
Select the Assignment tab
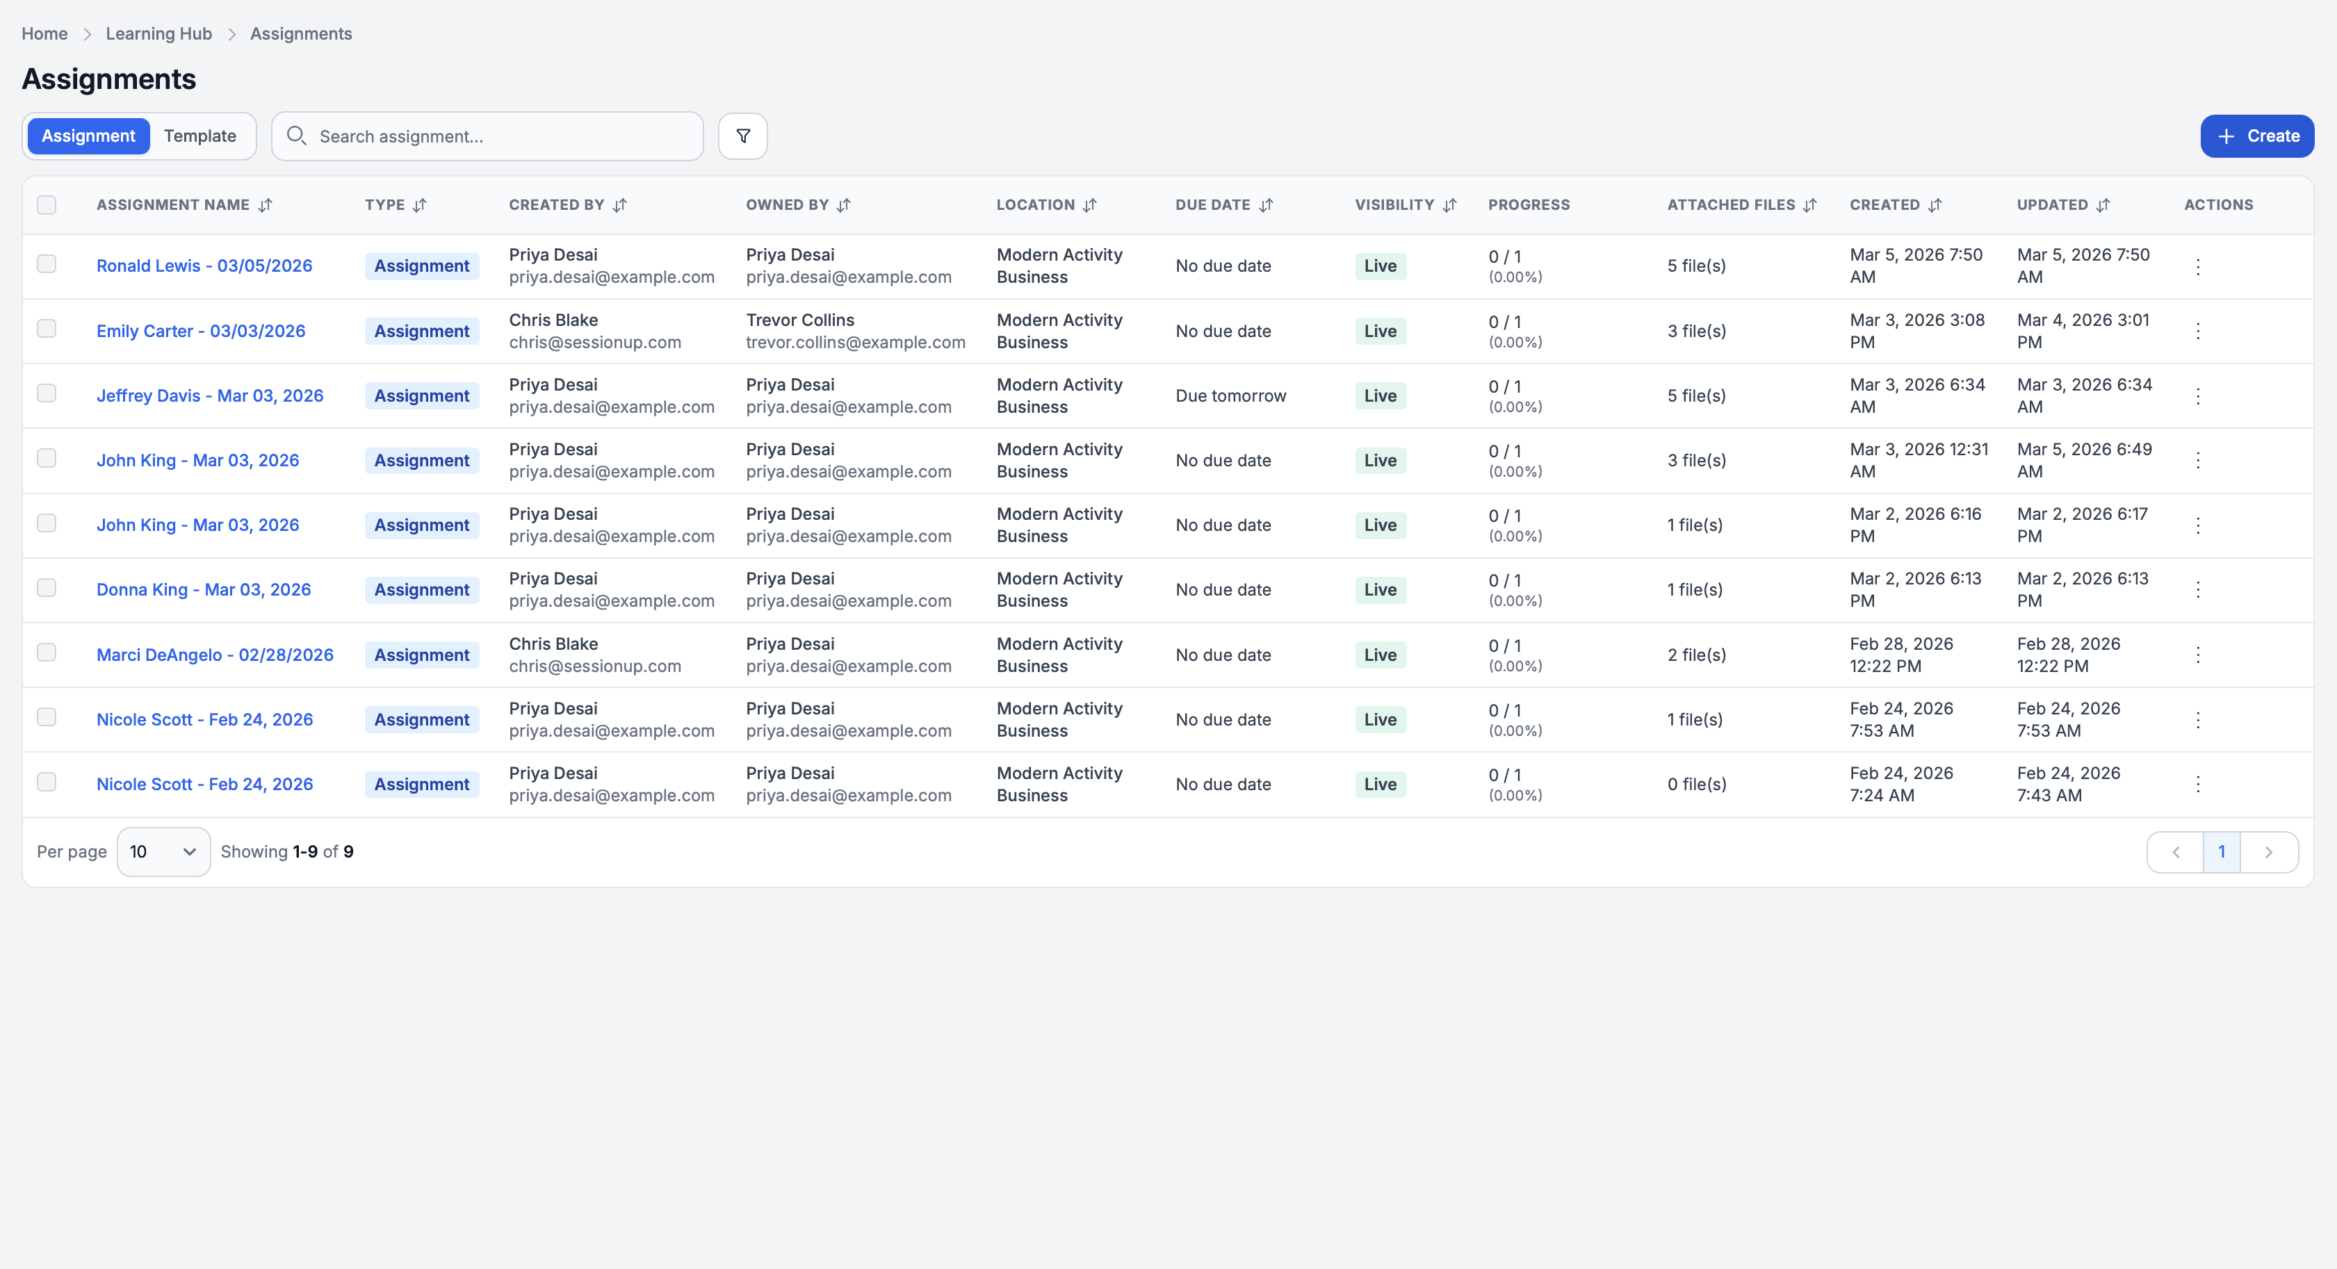click(x=88, y=136)
